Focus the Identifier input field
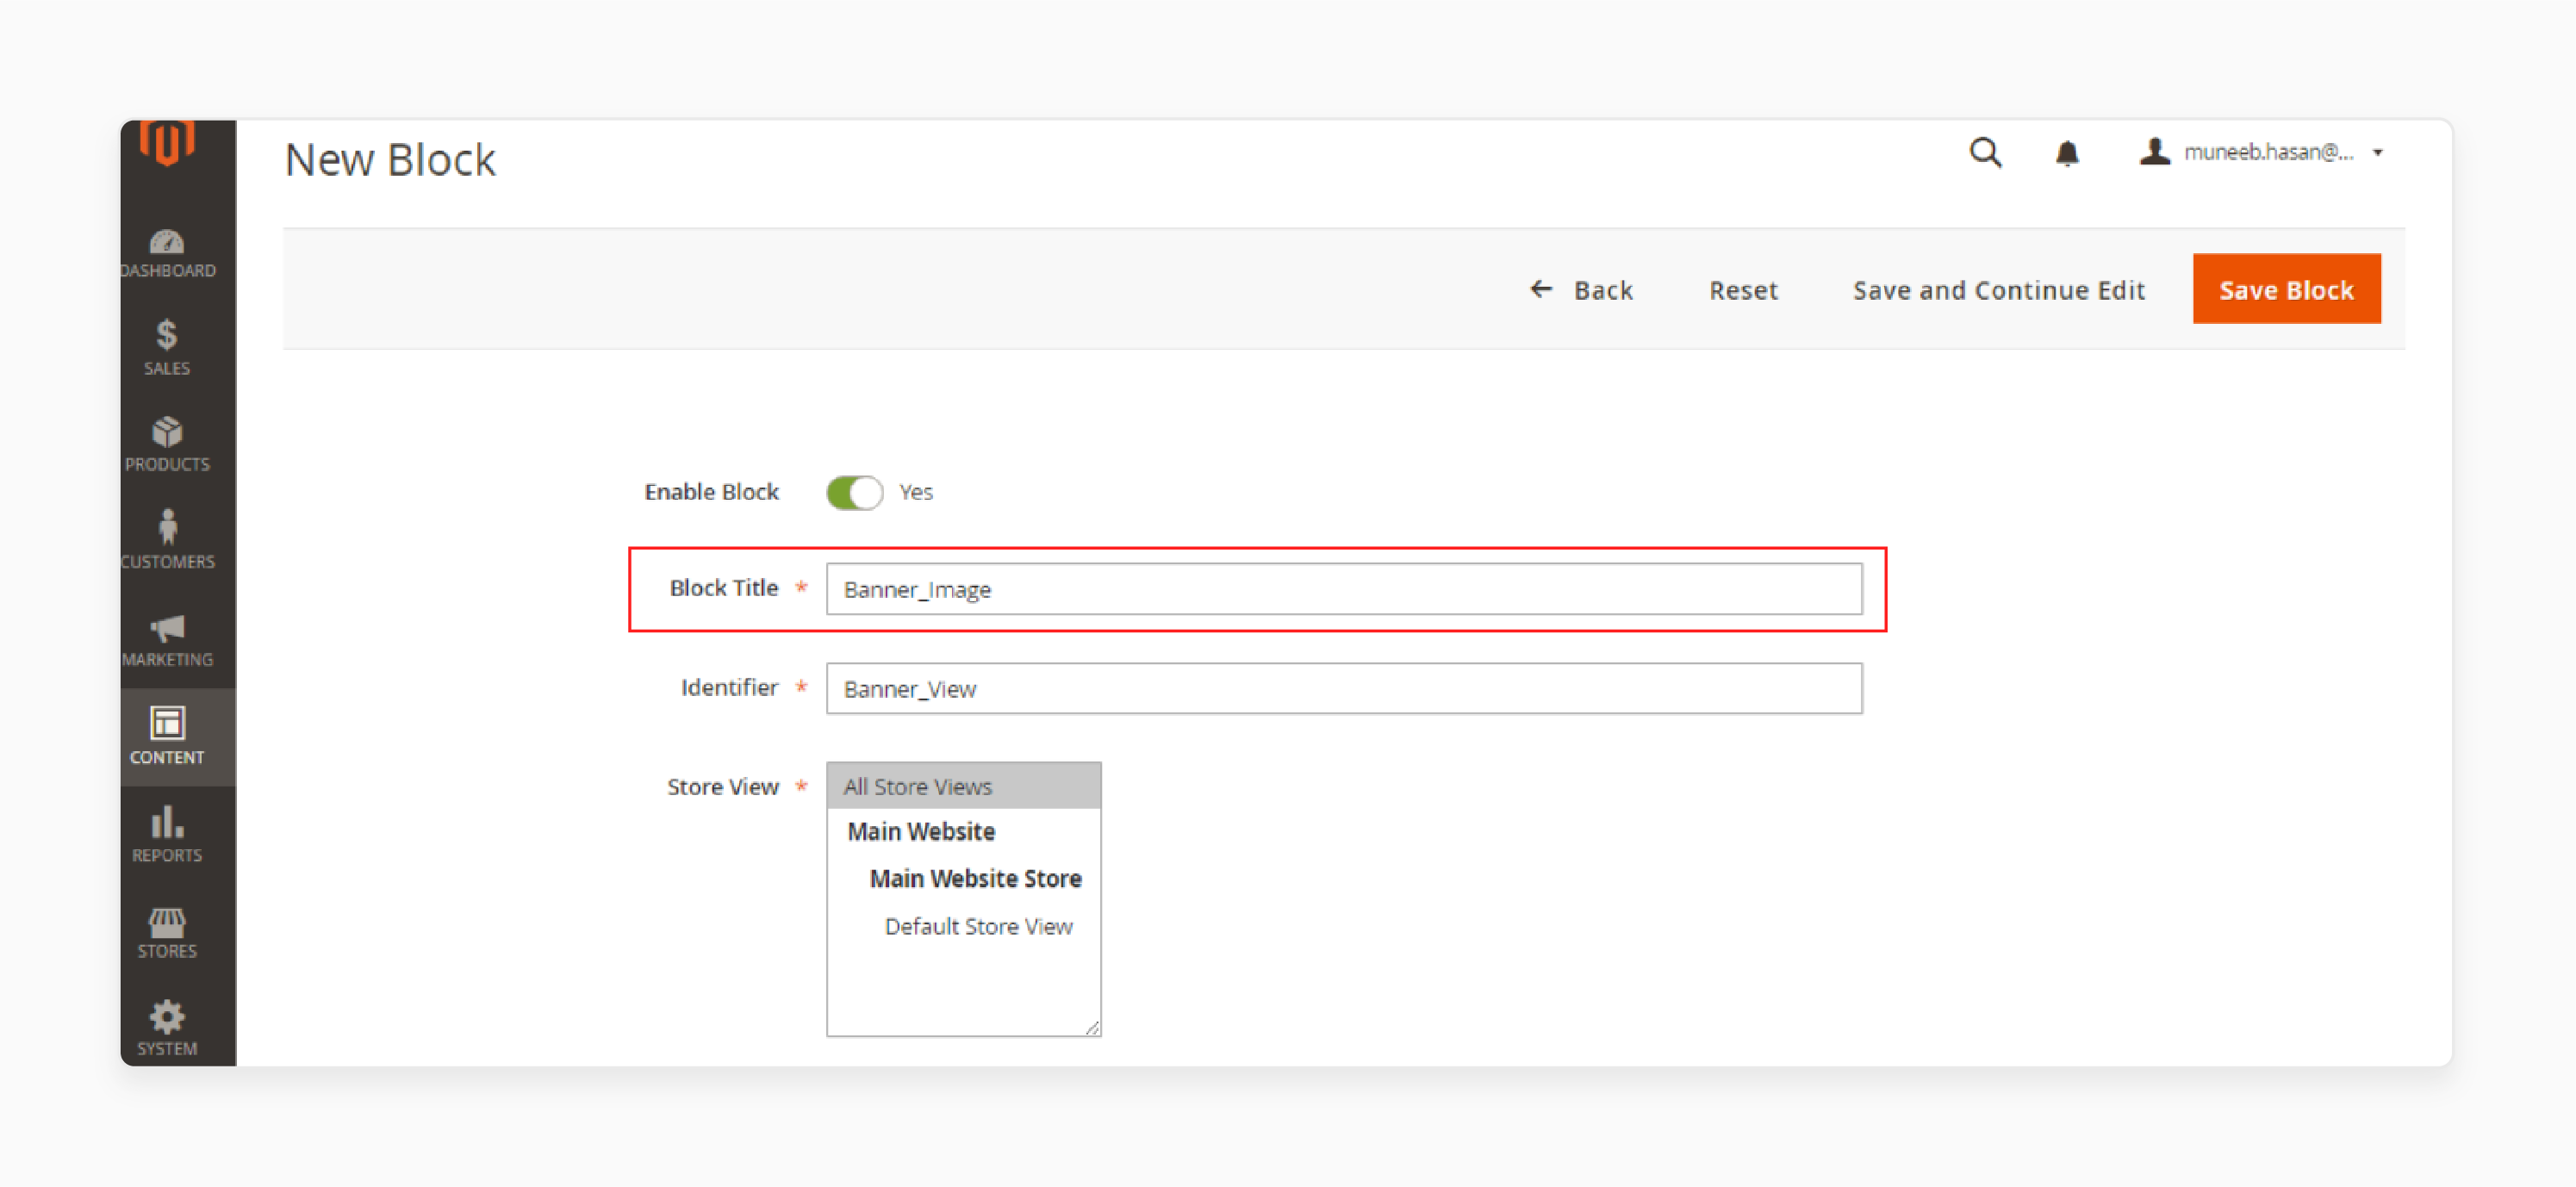Viewport: 2576px width, 1187px height. [1343, 688]
